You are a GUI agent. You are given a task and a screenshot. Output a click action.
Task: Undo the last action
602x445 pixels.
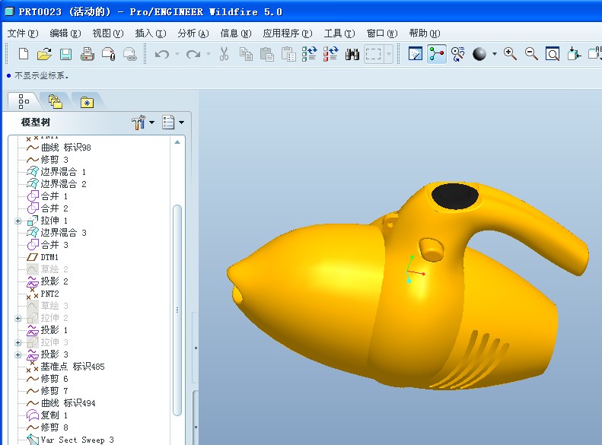point(162,54)
